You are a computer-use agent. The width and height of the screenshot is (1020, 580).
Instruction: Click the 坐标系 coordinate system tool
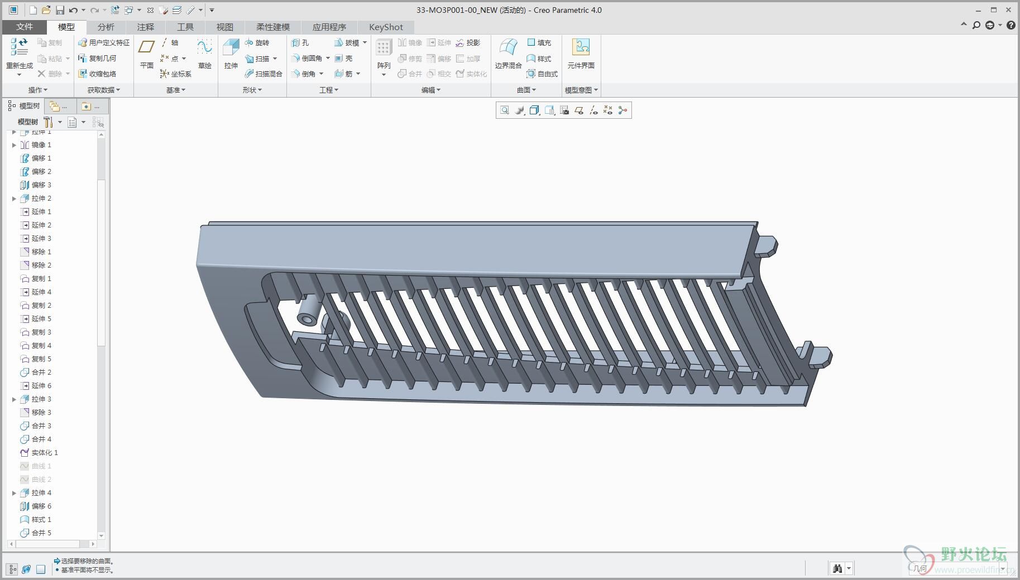(175, 74)
